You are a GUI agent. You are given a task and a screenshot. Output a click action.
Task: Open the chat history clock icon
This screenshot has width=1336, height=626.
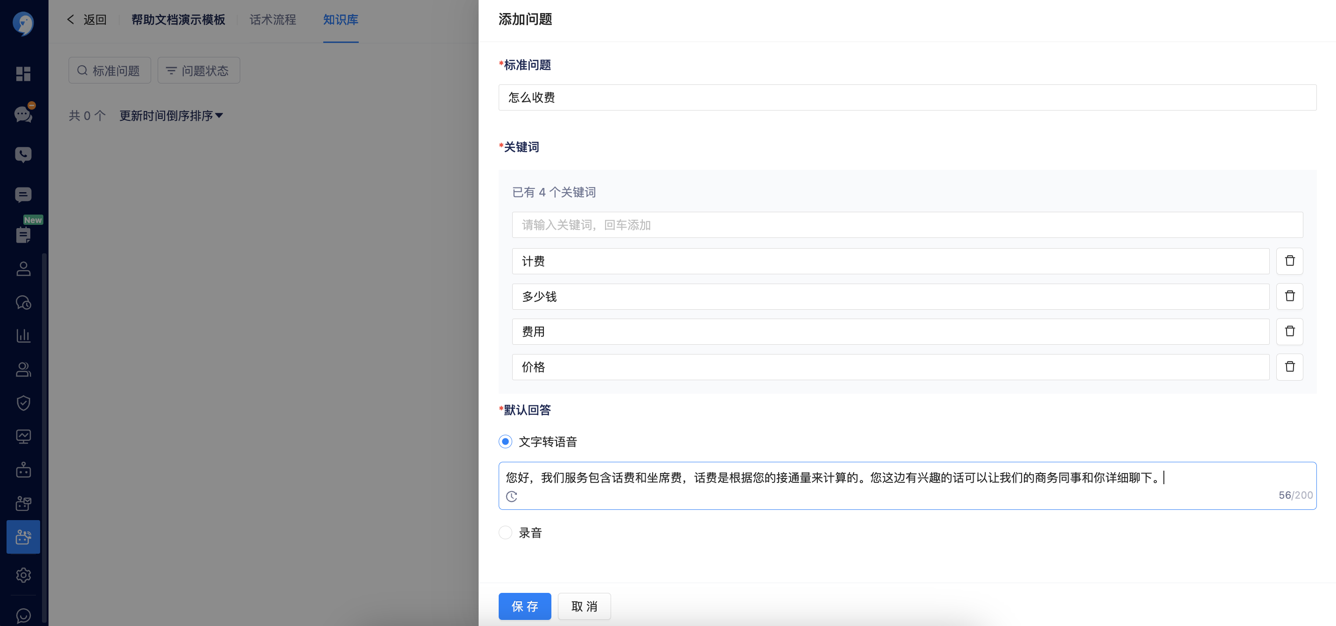[23, 302]
